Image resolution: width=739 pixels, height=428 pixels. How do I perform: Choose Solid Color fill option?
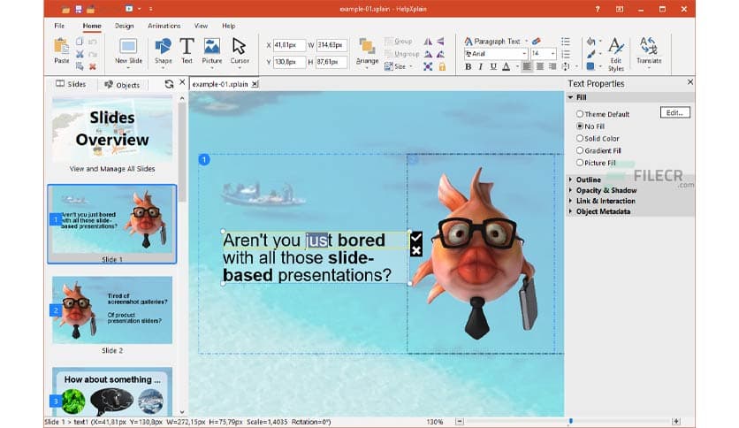pyautogui.click(x=580, y=139)
